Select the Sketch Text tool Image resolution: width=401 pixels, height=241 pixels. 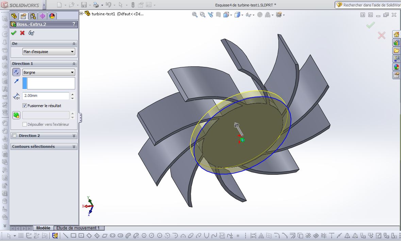click(261, 235)
